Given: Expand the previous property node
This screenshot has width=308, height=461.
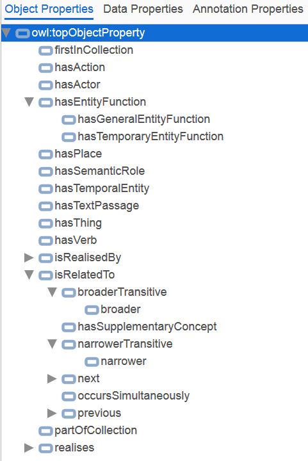Looking at the screenshot, I should pyautogui.click(x=52, y=413).
